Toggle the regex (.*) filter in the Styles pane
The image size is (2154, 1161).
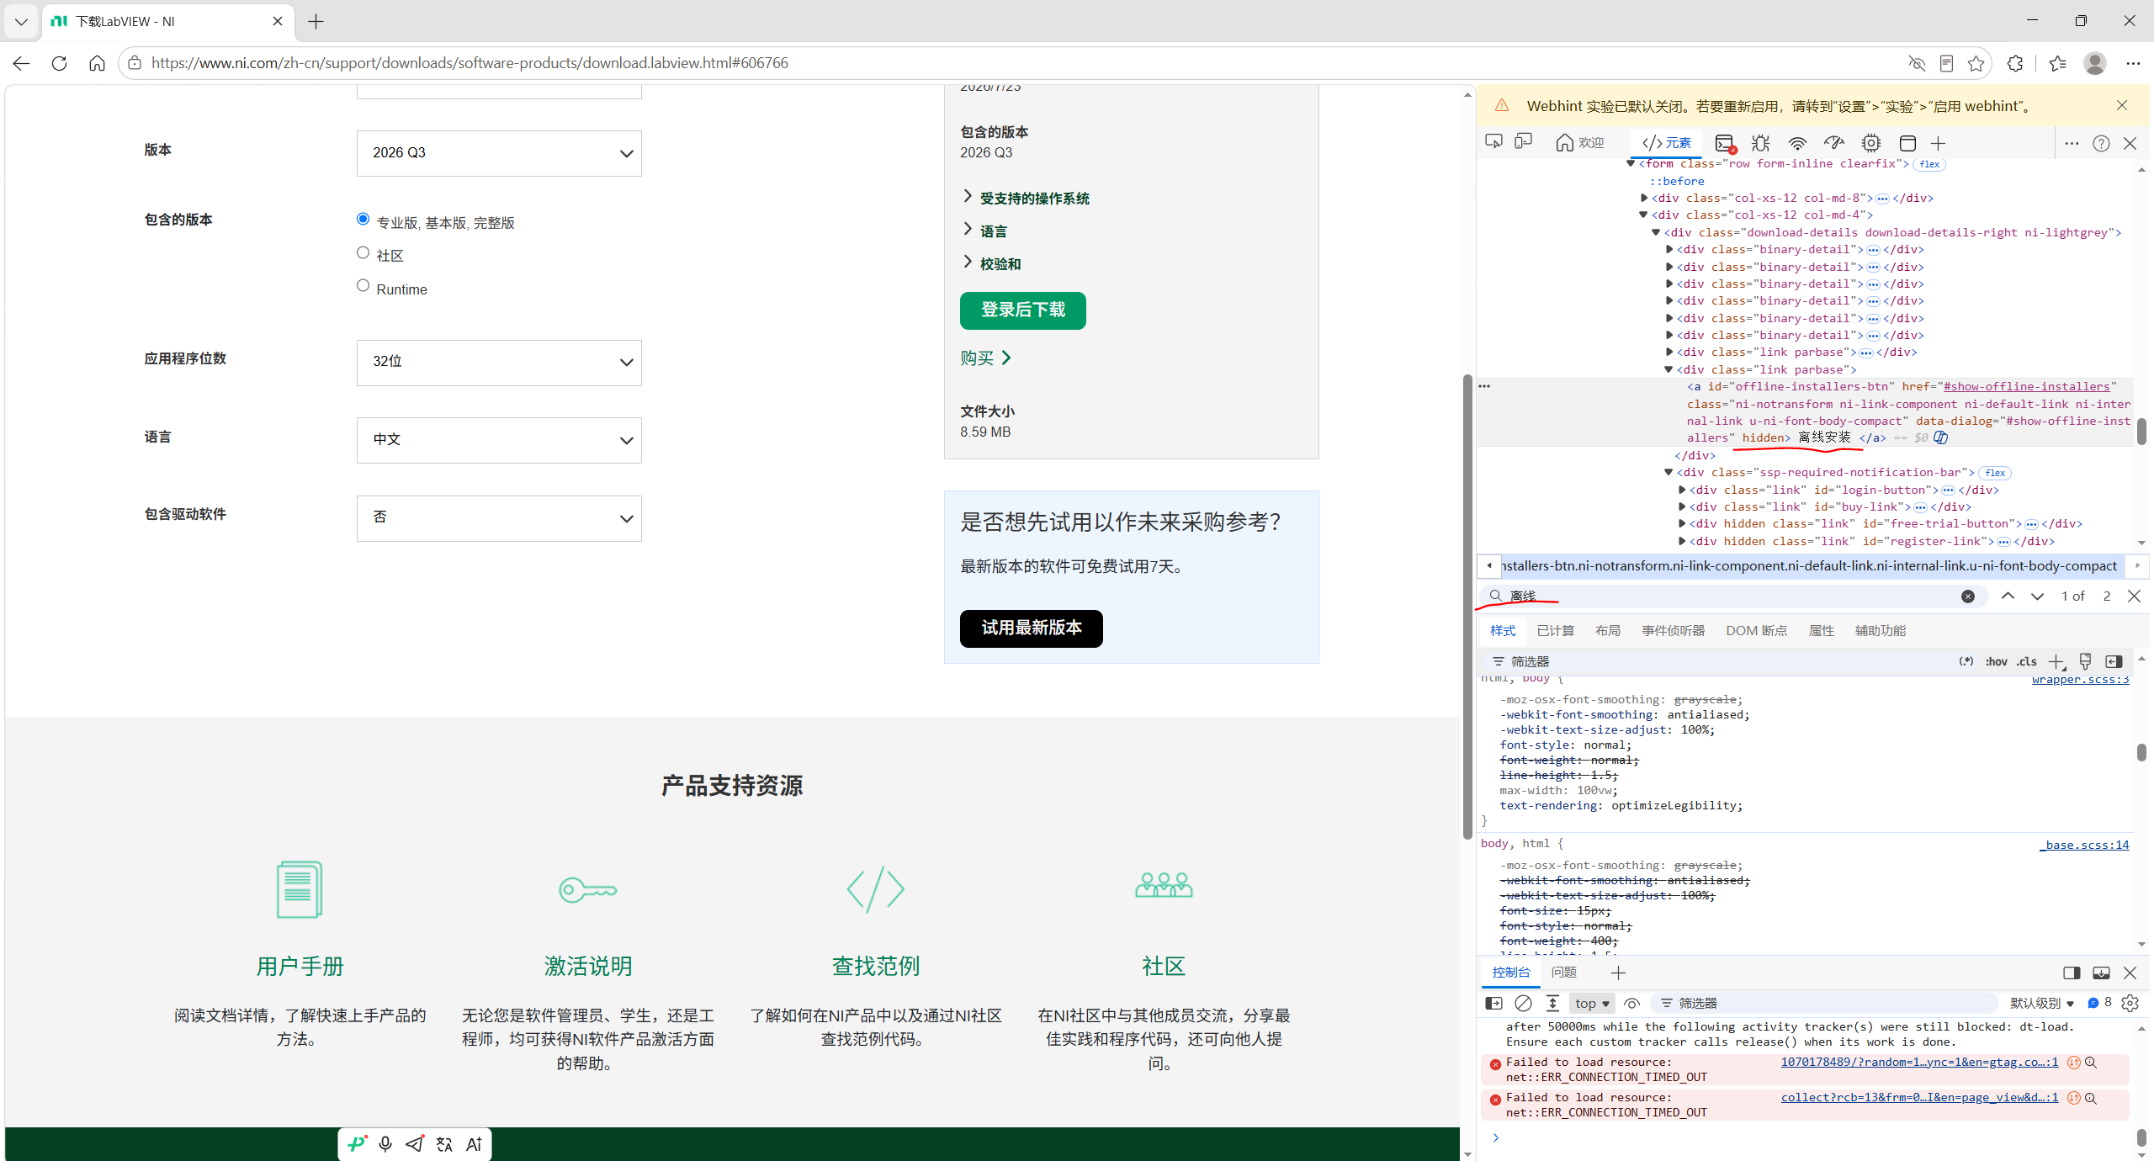[x=1966, y=661]
